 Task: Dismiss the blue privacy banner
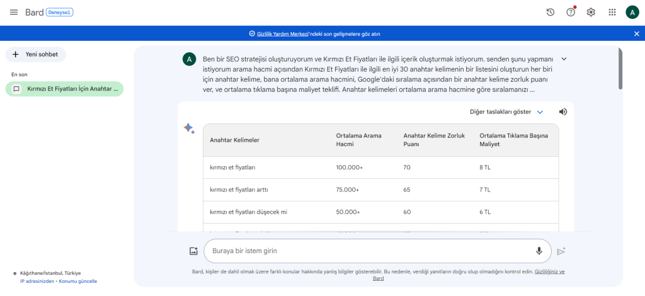coord(636,34)
